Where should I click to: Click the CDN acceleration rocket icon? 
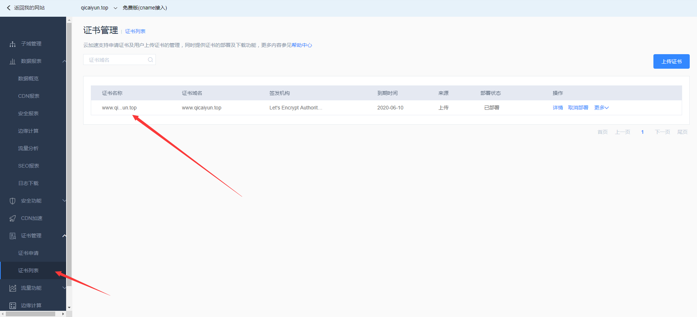pos(13,218)
